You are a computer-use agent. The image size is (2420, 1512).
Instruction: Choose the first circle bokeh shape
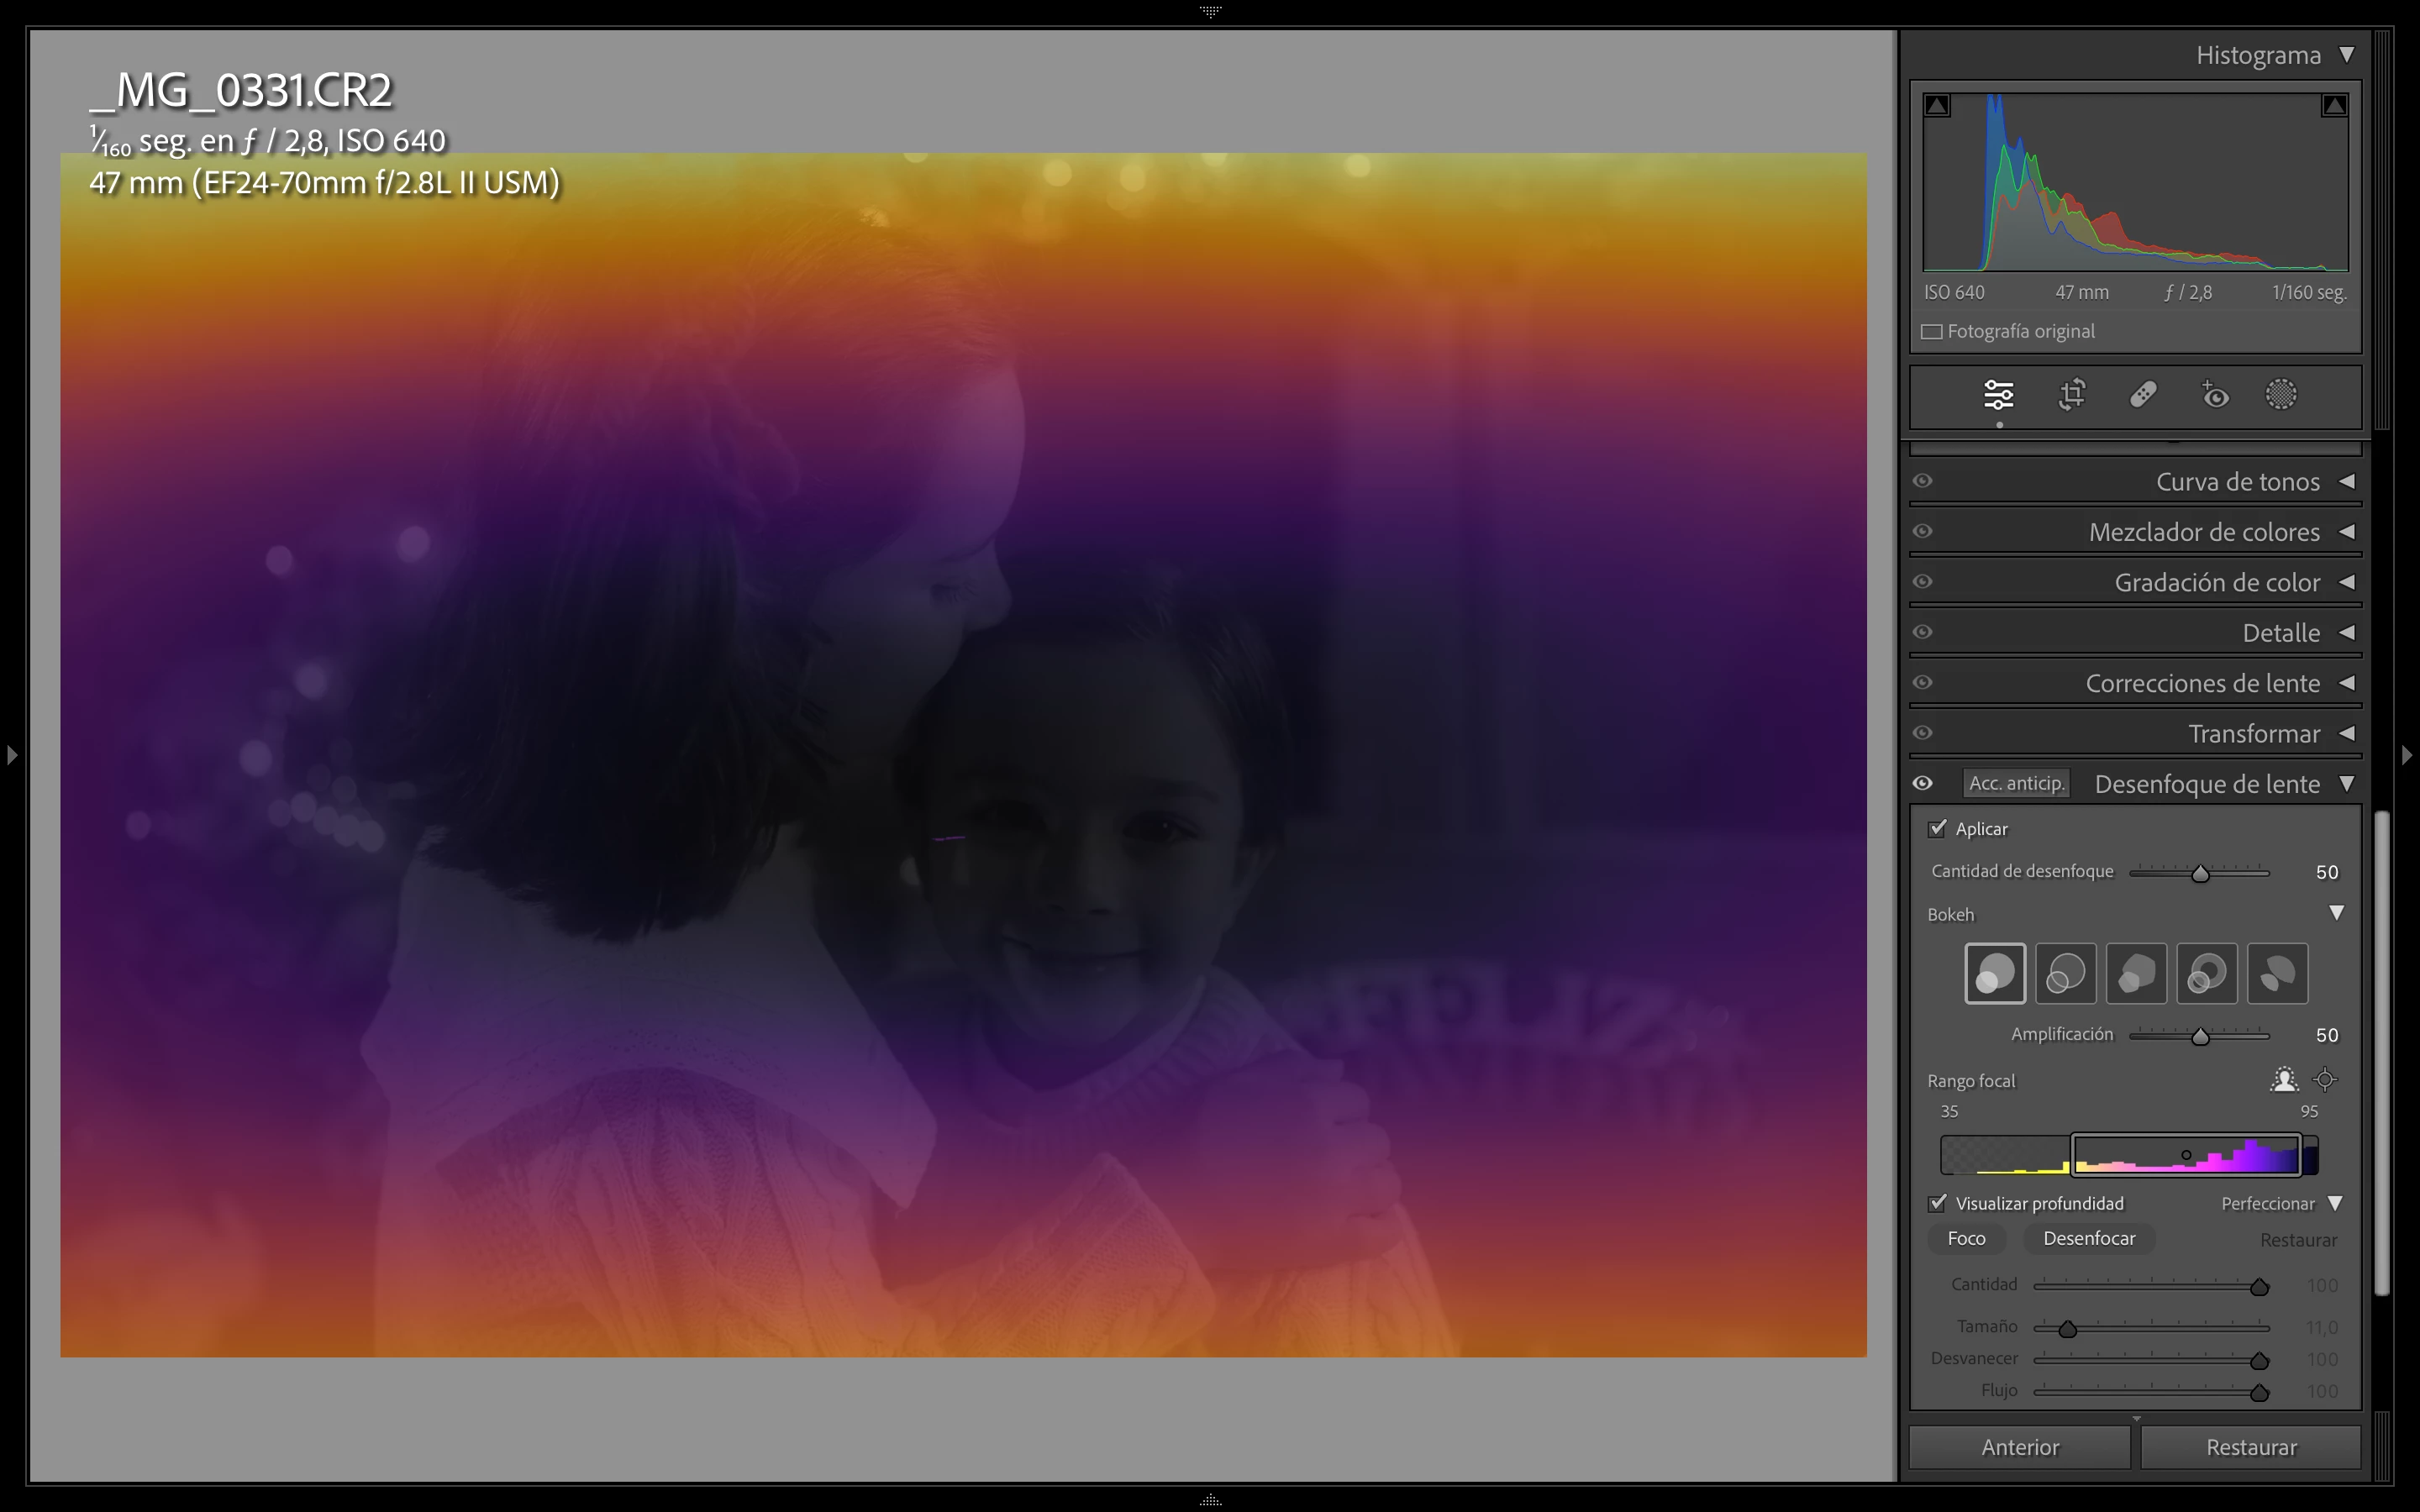point(1995,973)
